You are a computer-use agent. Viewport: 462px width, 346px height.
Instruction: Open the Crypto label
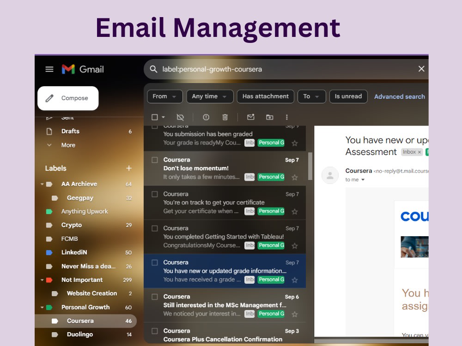(x=71, y=225)
